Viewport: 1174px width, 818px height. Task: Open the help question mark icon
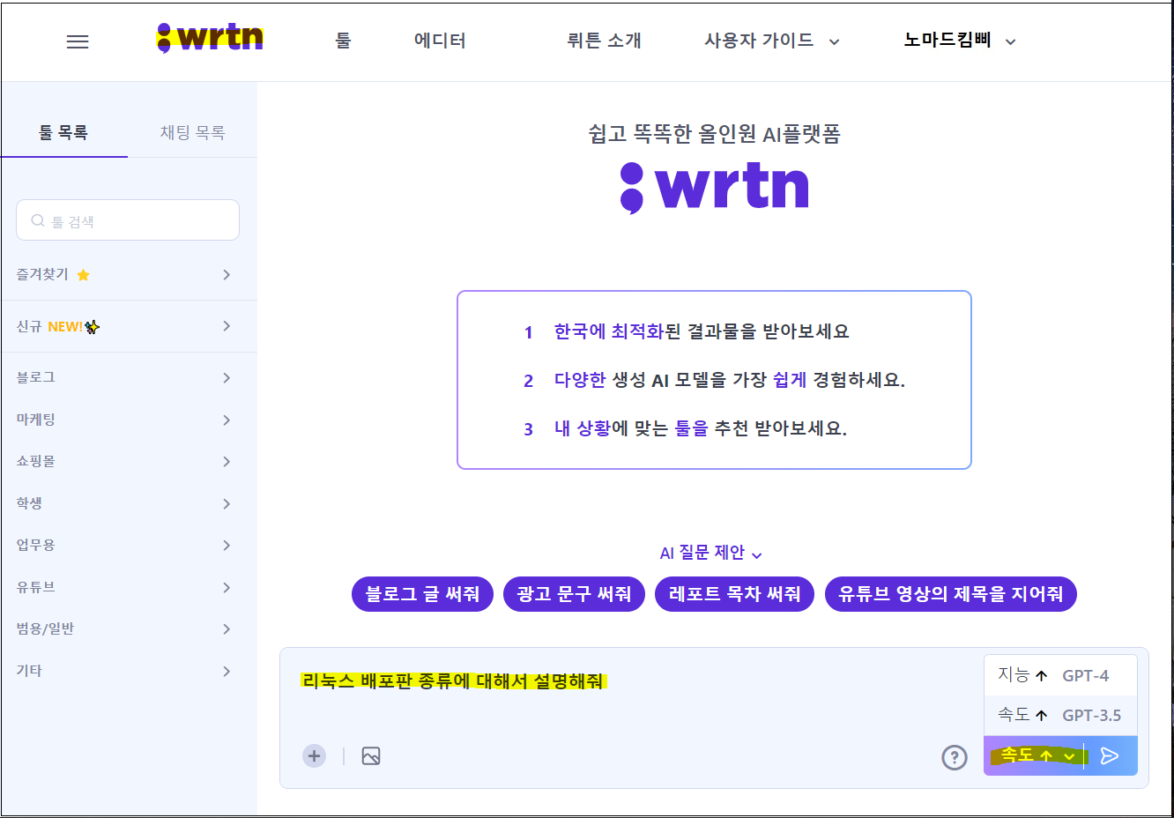click(955, 757)
